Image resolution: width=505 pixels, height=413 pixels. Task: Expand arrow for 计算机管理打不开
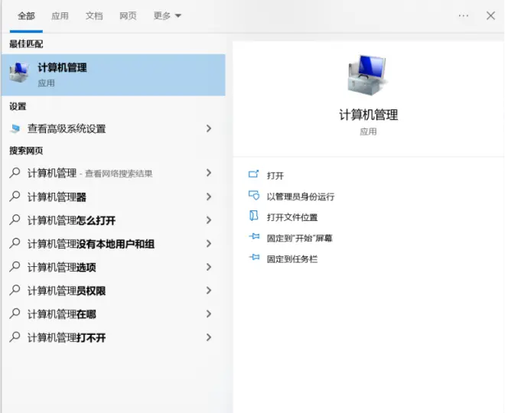209,337
